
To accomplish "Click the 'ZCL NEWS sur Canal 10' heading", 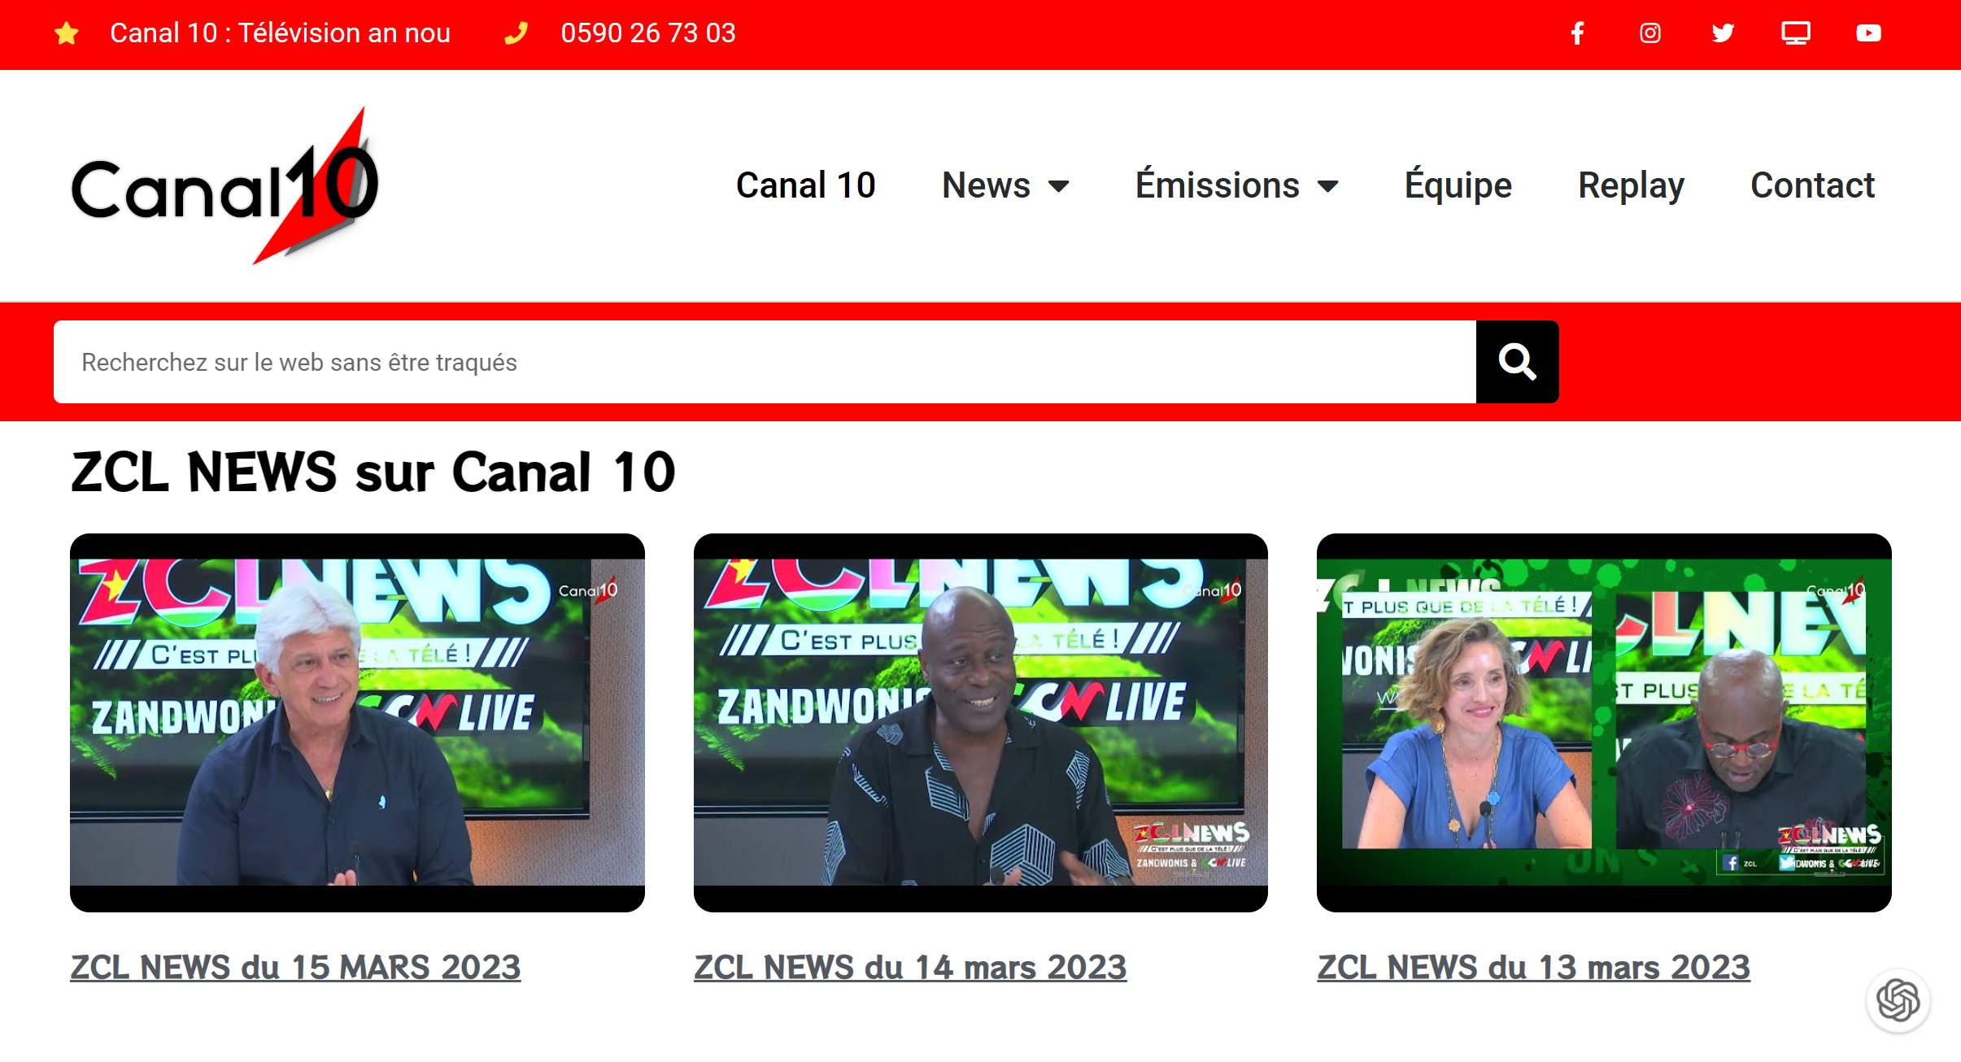I will [373, 472].
